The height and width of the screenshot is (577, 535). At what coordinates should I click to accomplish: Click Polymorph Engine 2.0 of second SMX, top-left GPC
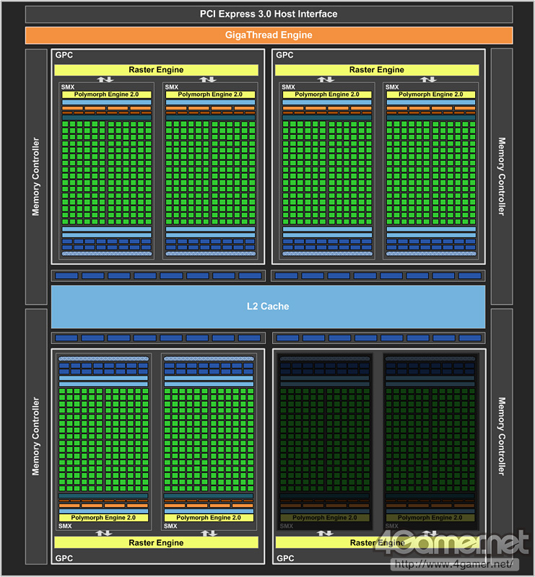pos(210,94)
